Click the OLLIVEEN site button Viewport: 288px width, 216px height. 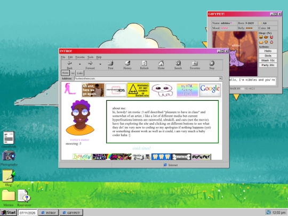point(82,157)
